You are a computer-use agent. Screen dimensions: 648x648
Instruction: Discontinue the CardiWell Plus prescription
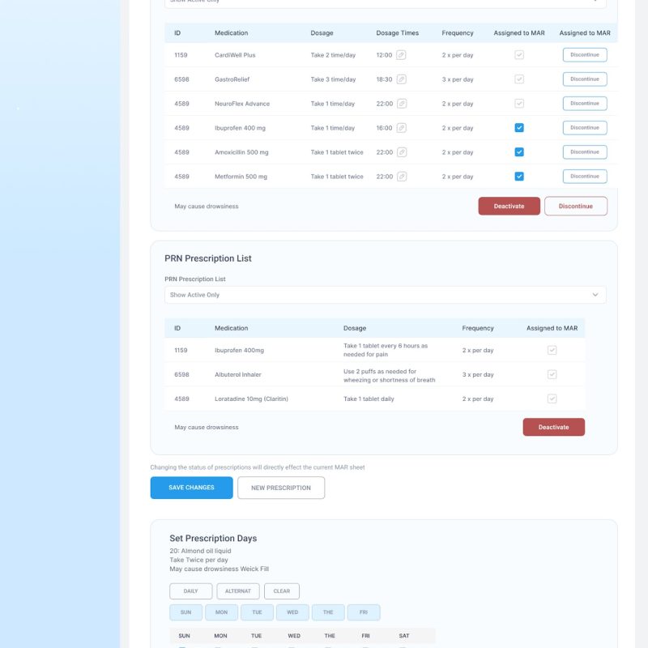click(x=584, y=55)
